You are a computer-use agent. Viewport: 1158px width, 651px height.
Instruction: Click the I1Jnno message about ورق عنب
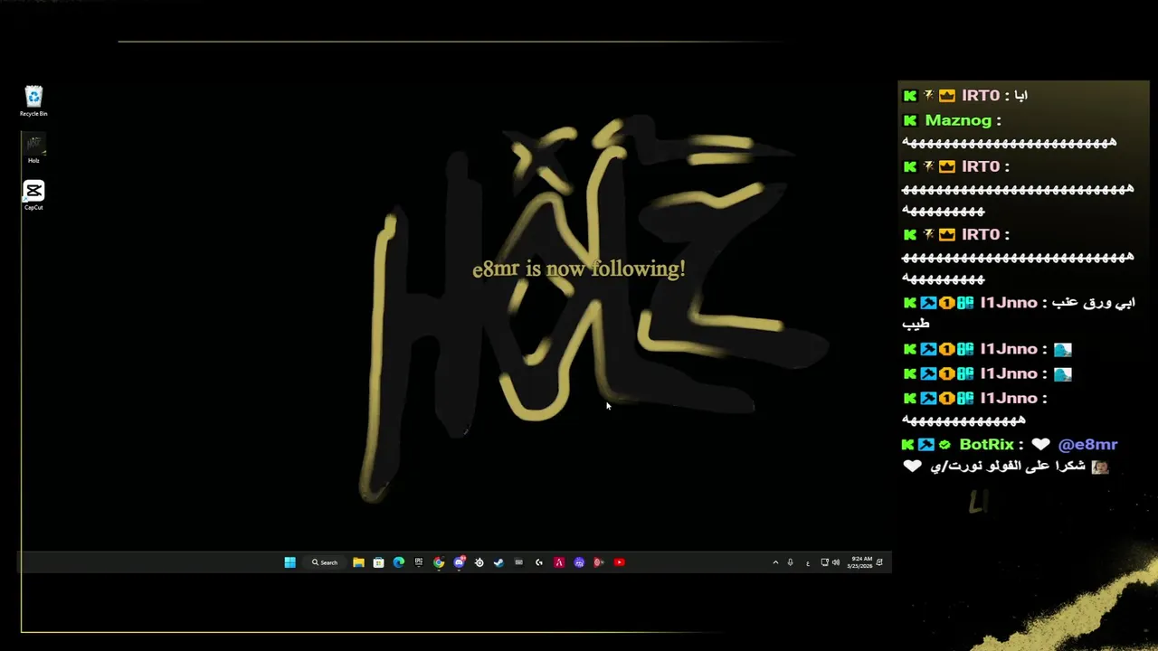(1018, 313)
